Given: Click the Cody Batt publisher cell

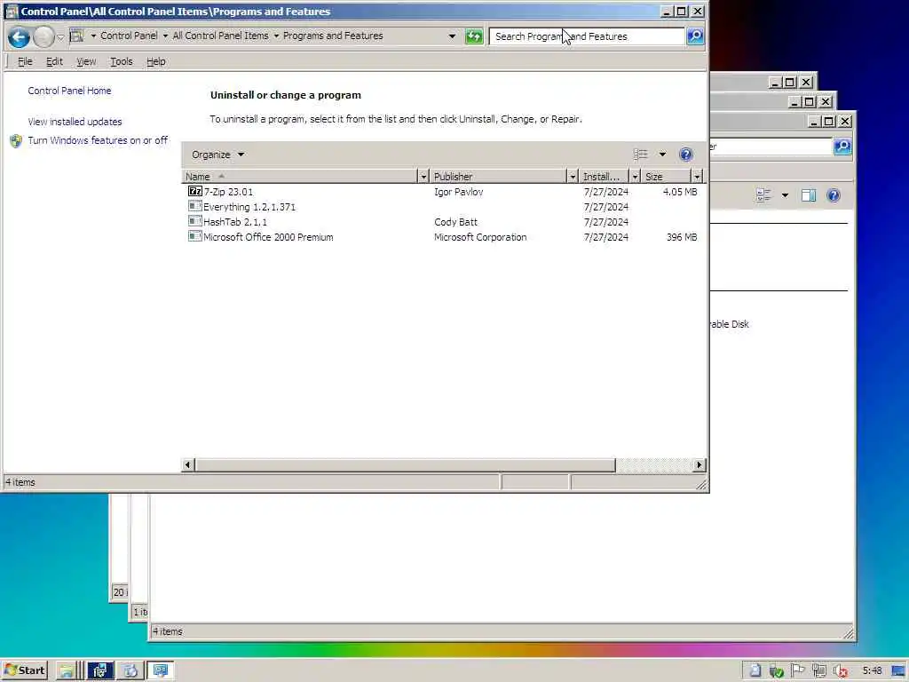Looking at the screenshot, I should coord(455,222).
